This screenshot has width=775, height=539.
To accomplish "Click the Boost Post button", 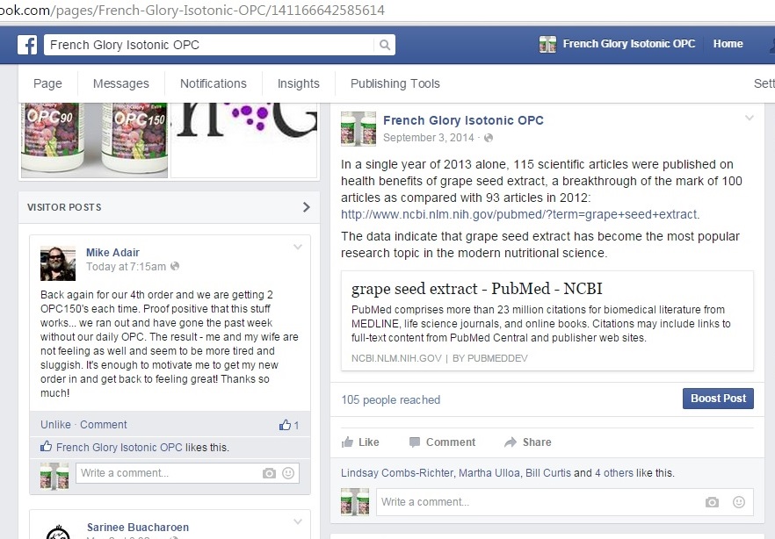I will (718, 399).
